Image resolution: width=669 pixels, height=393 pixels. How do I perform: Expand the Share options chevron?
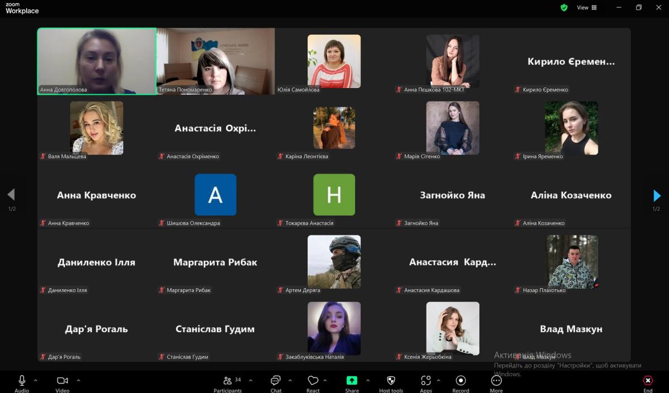368,380
